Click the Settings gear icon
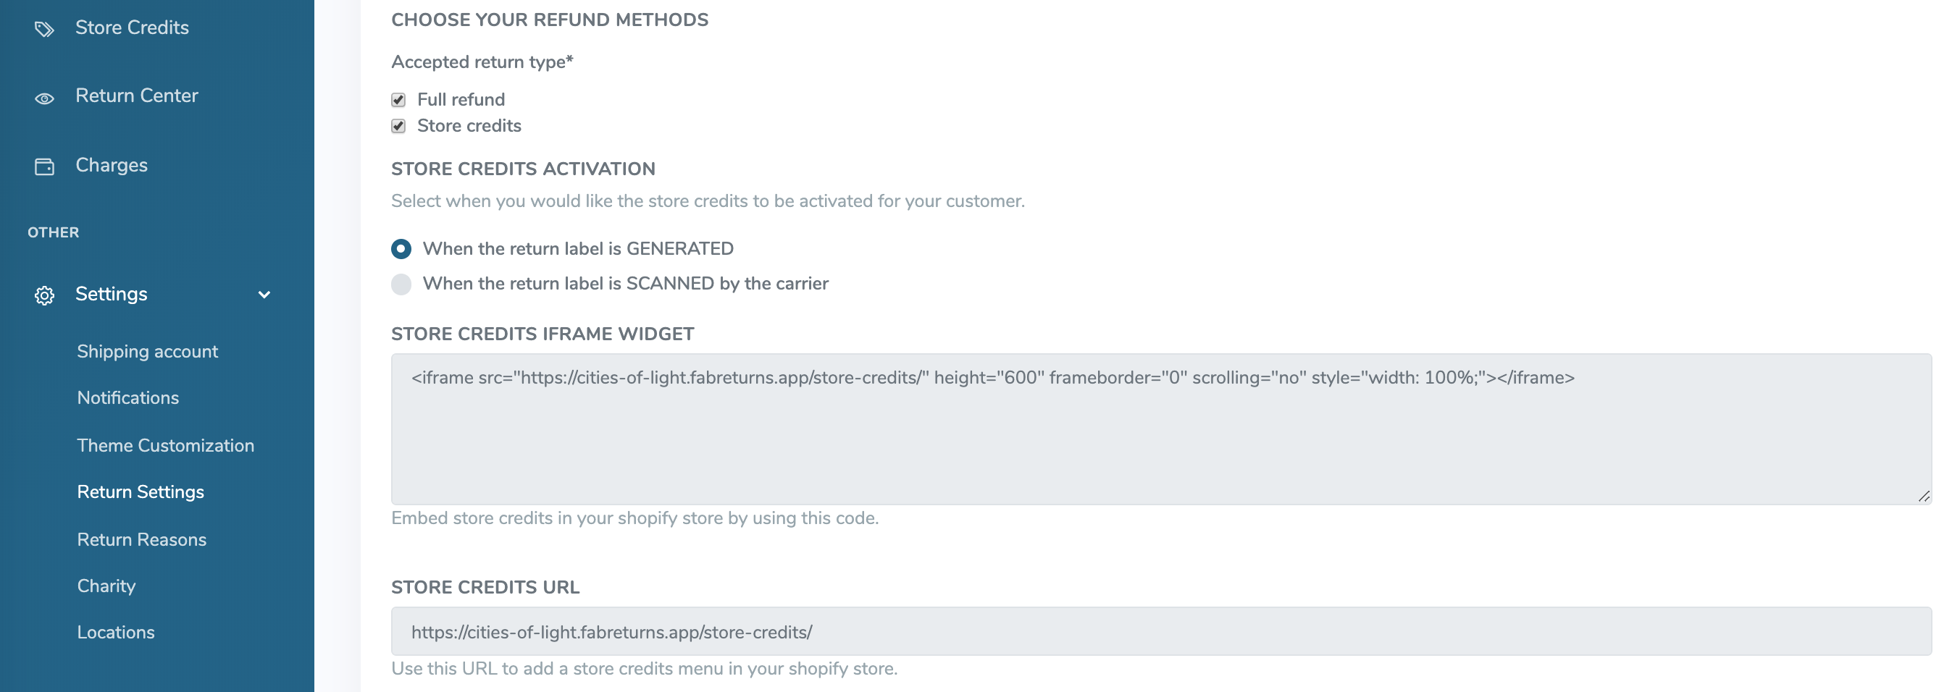1960x692 pixels. point(44,295)
